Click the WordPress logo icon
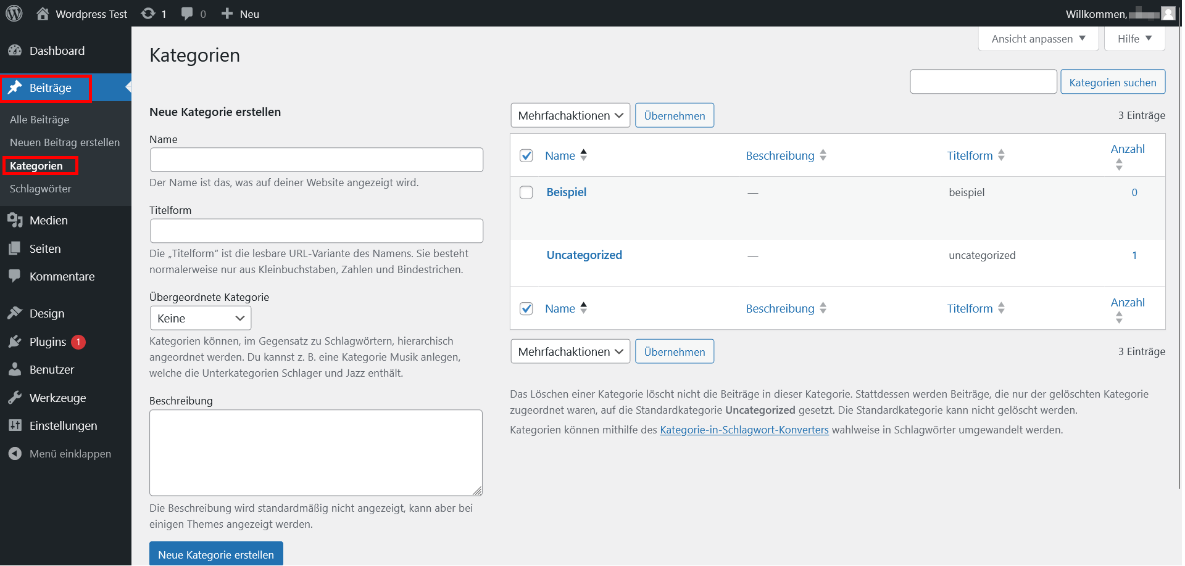Screen dimensions: 1185x566 click(14, 13)
